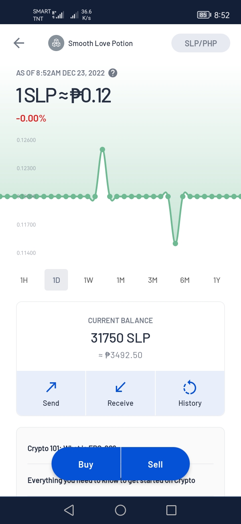Tap the Receive arrow icon

(120, 387)
